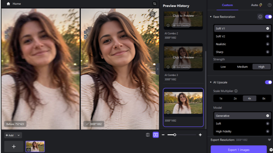Click the target icon on the after image
The width and height of the screenshot is (273, 153).
(x=152, y=14)
